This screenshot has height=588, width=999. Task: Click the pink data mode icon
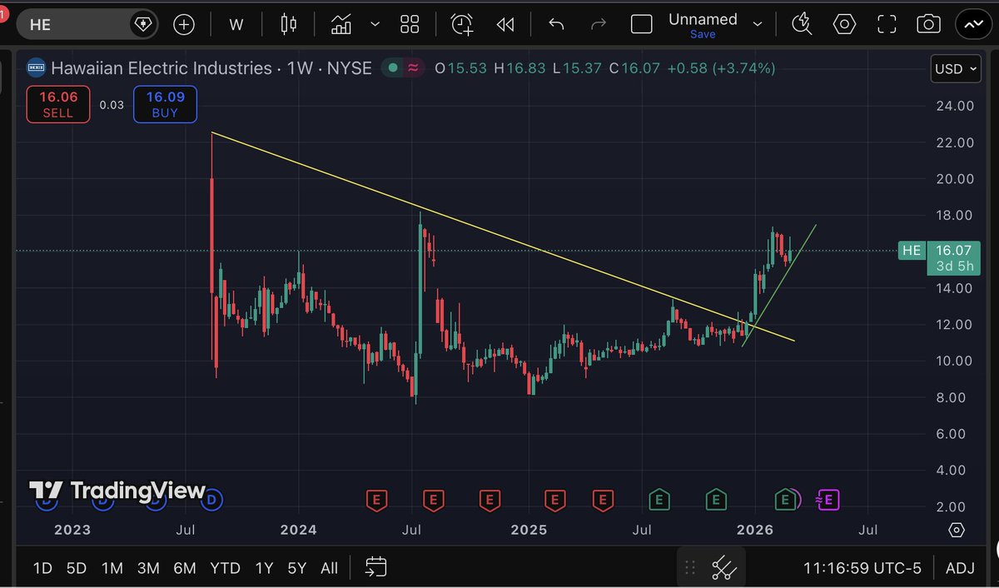412,67
